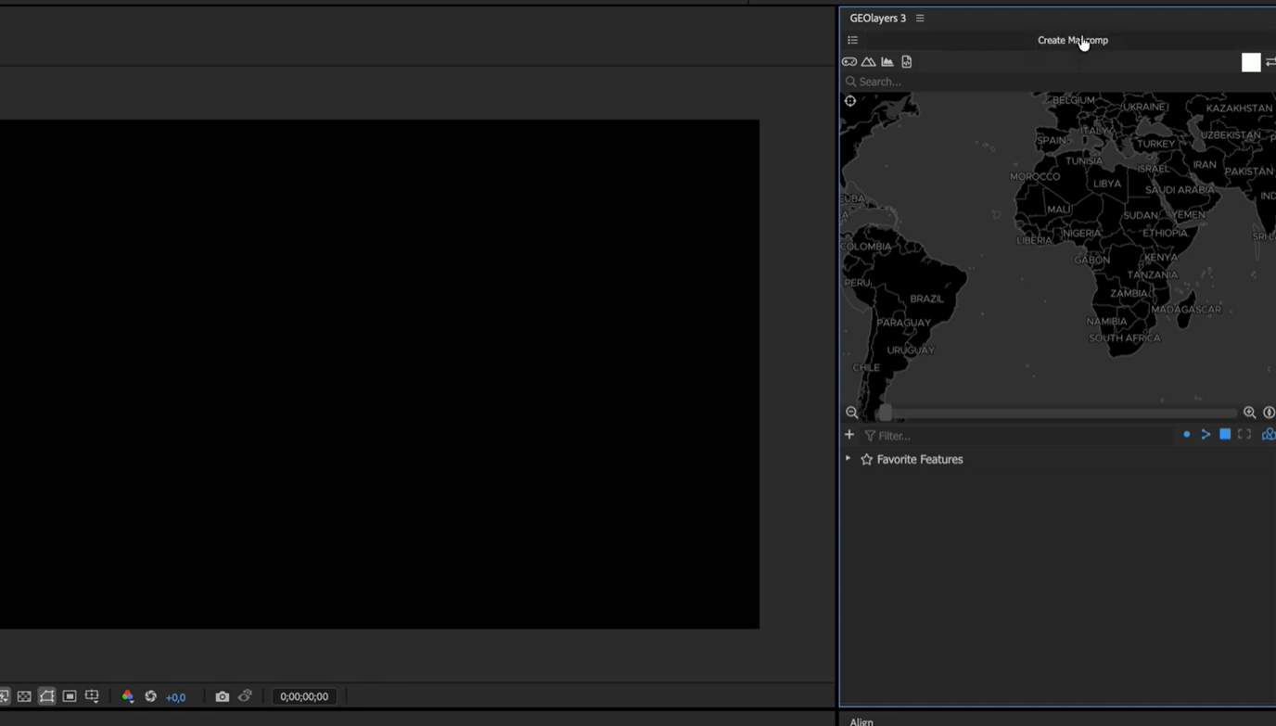The image size is (1276, 726).
Task: Switch to the Align panel
Action: [861, 720]
